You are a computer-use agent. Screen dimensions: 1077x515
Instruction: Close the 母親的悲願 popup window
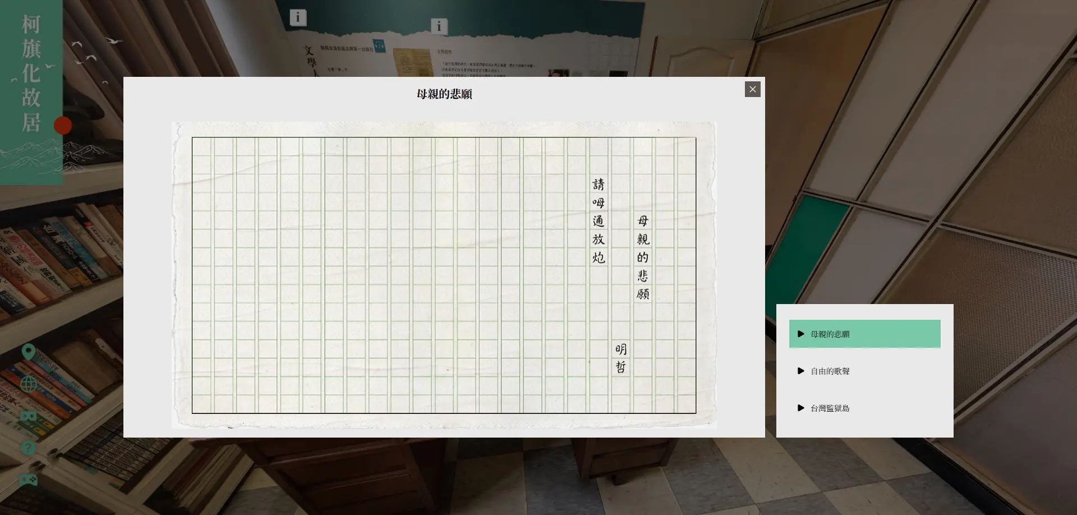tap(752, 89)
